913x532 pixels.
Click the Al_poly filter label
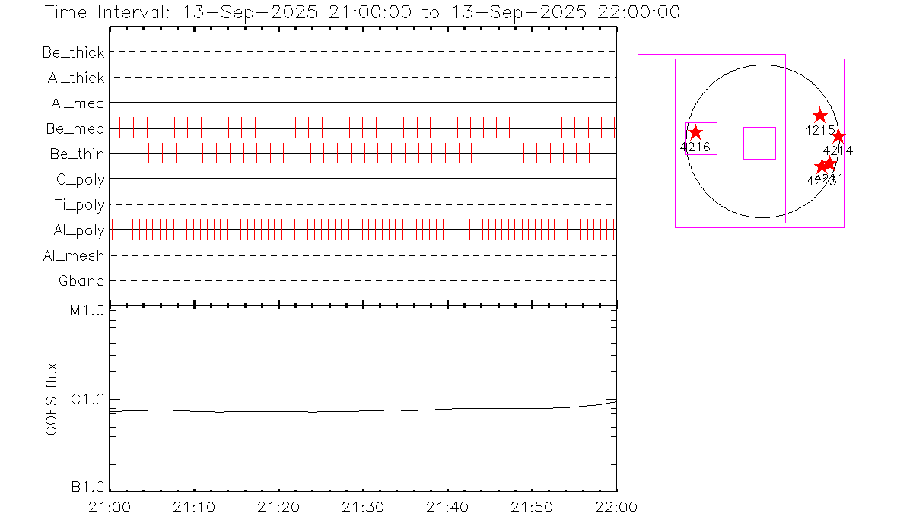coord(79,230)
